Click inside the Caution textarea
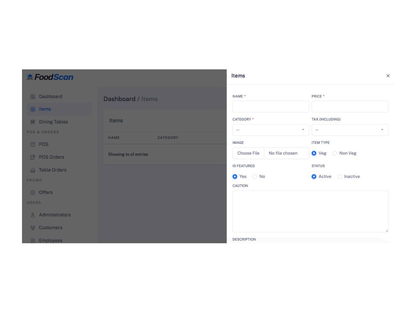Image resolution: width=415 pixels, height=311 pixels. [x=310, y=211]
